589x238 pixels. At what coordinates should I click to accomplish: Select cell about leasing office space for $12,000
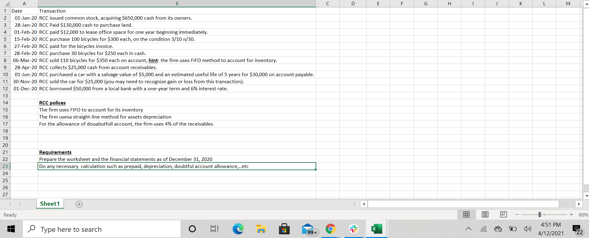[177, 32]
